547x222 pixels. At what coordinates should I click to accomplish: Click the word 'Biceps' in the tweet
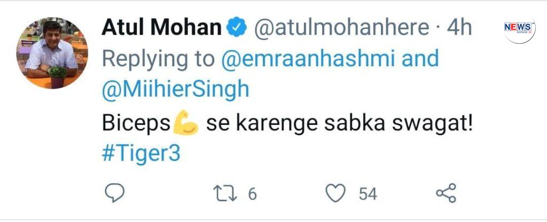point(137,124)
